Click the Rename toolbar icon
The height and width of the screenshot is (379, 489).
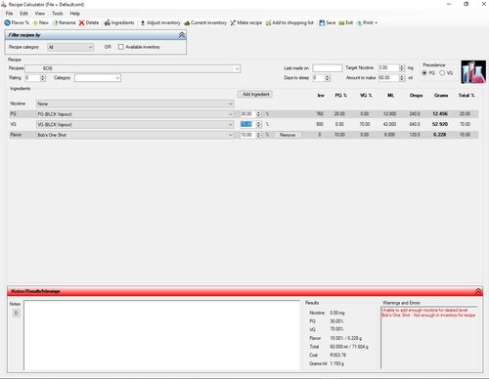tap(64, 22)
